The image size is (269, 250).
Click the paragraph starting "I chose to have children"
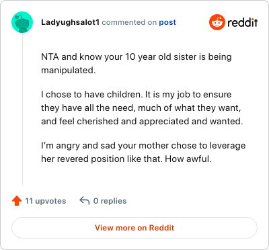pos(142,108)
